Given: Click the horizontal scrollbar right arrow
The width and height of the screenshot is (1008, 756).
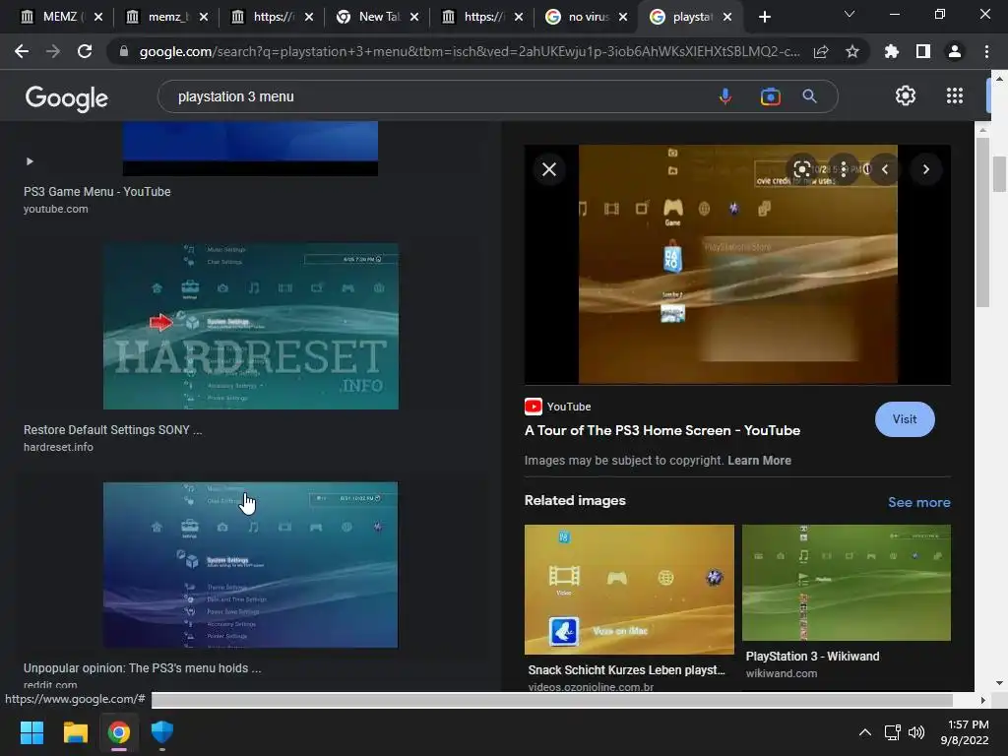Looking at the screenshot, I should click(x=982, y=700).
